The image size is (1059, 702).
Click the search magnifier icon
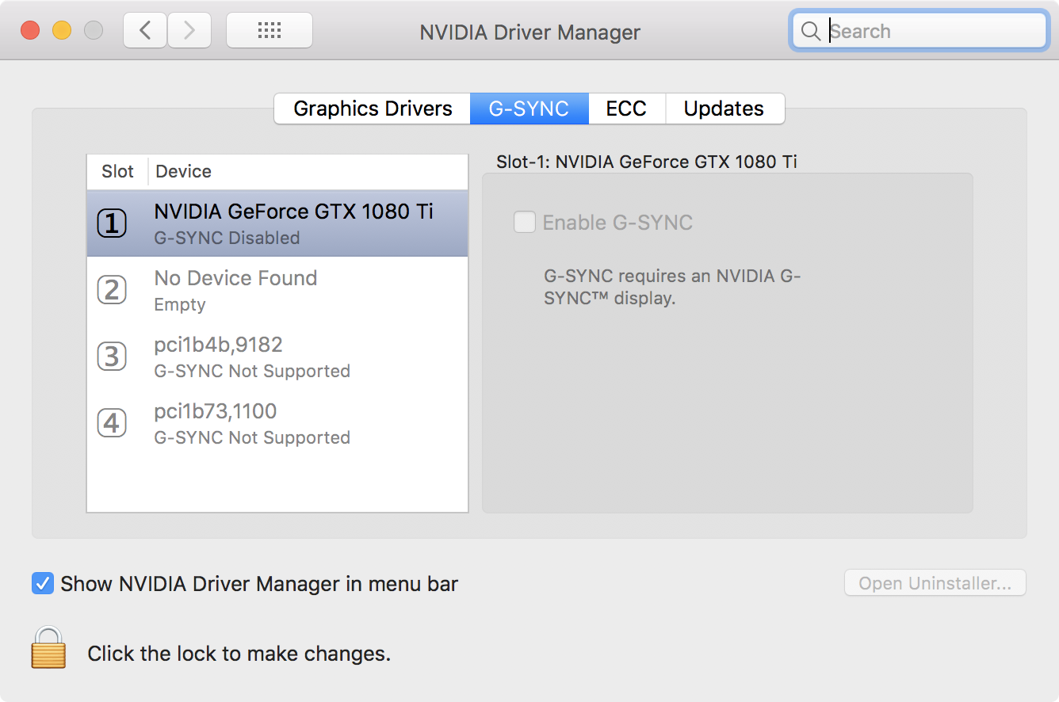tap(810, 31)
